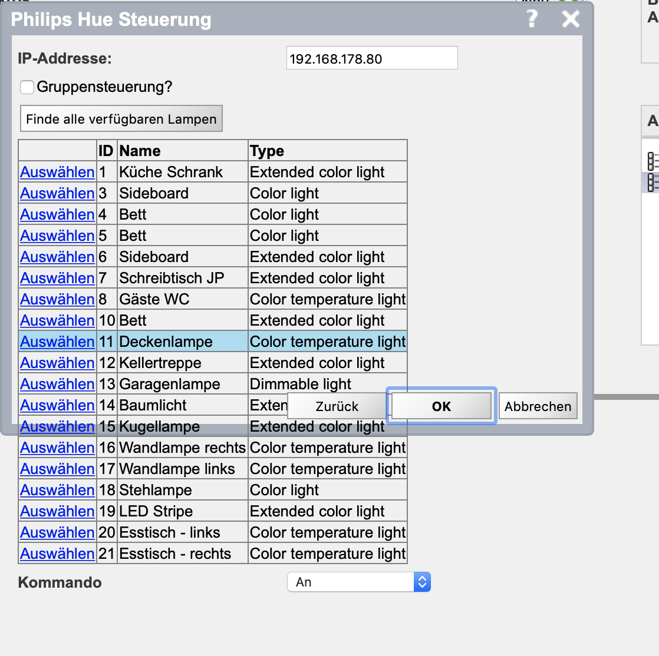Image resolution: width=659 pixels, height=656 pixels.
Task: Open the Kommando dropdown
Action: [358, 582]
